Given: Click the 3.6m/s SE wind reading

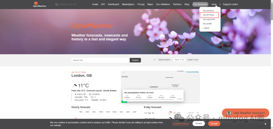Looking at the screenshot, I should (80, 94).
